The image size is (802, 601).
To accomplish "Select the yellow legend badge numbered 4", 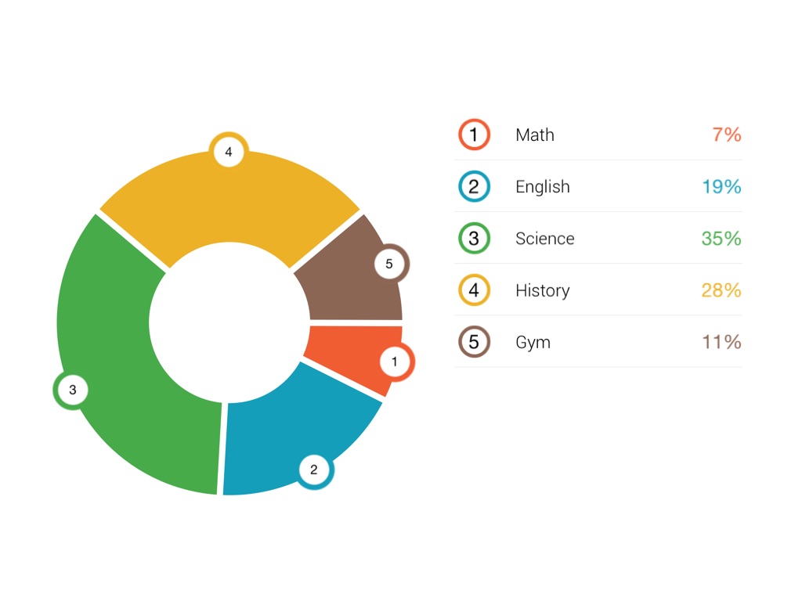I will coord(474,290).
